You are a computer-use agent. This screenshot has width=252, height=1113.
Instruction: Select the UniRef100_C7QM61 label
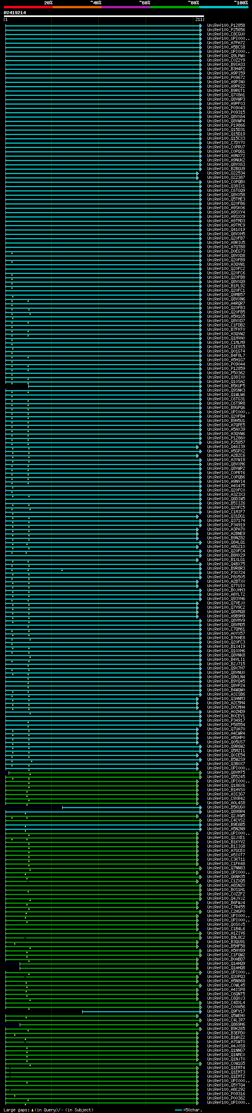coord(226,629)
